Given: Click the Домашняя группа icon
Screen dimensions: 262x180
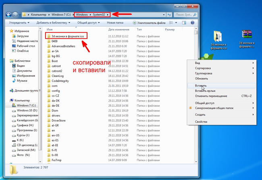Looking at the screenshot, I should tap(12, 91).
